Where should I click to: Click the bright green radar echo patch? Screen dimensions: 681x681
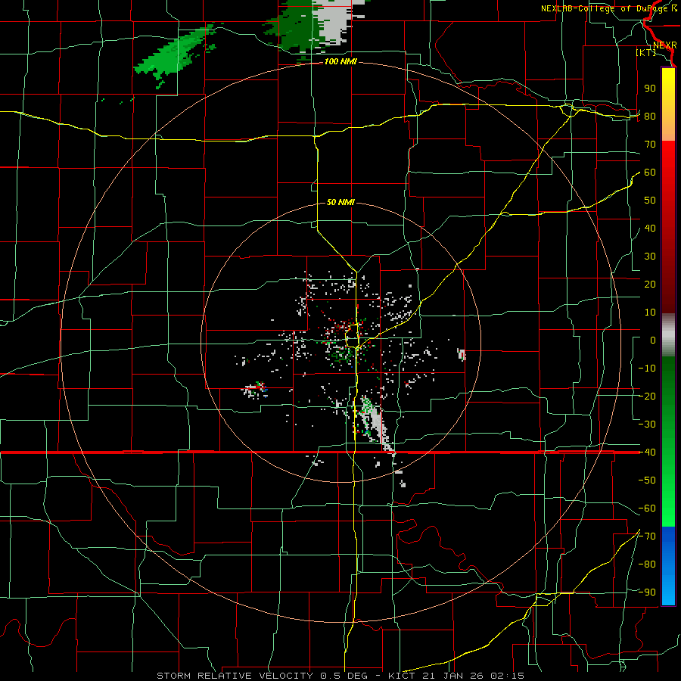175,54
